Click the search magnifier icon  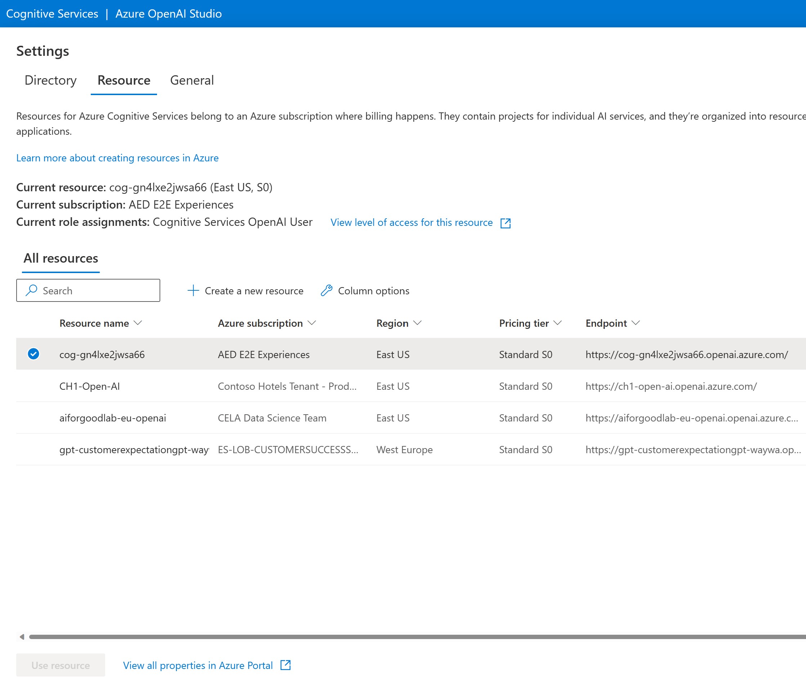coord(31,290)
